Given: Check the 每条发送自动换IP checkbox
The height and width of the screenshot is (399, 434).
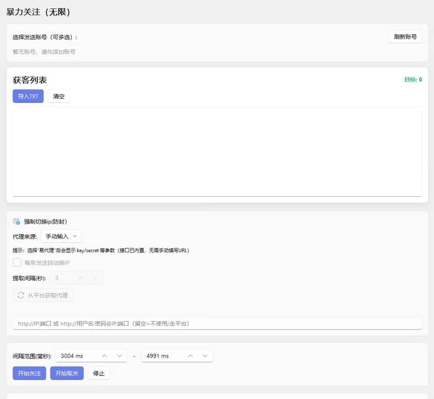Looking at the screenshot, I should coord(17,263).
